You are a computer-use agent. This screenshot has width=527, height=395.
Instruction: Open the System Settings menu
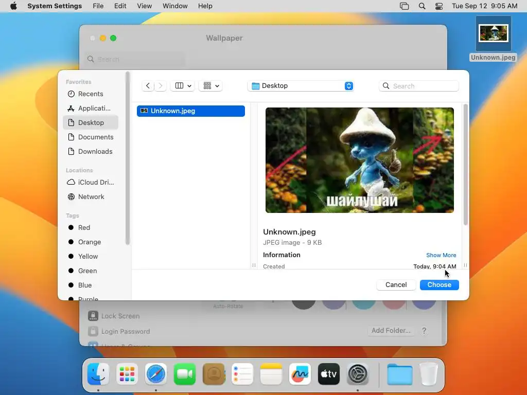pos(55,6)
